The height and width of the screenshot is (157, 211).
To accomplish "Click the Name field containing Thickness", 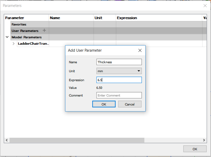I will 119,62.
